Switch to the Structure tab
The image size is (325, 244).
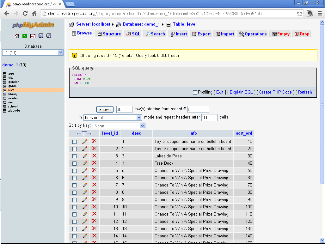pyautogui.click(x=109, y=34)
